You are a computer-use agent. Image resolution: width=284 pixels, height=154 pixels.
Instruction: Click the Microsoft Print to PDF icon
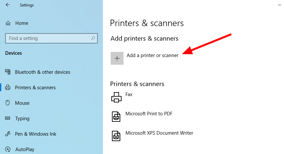point(116,116)
